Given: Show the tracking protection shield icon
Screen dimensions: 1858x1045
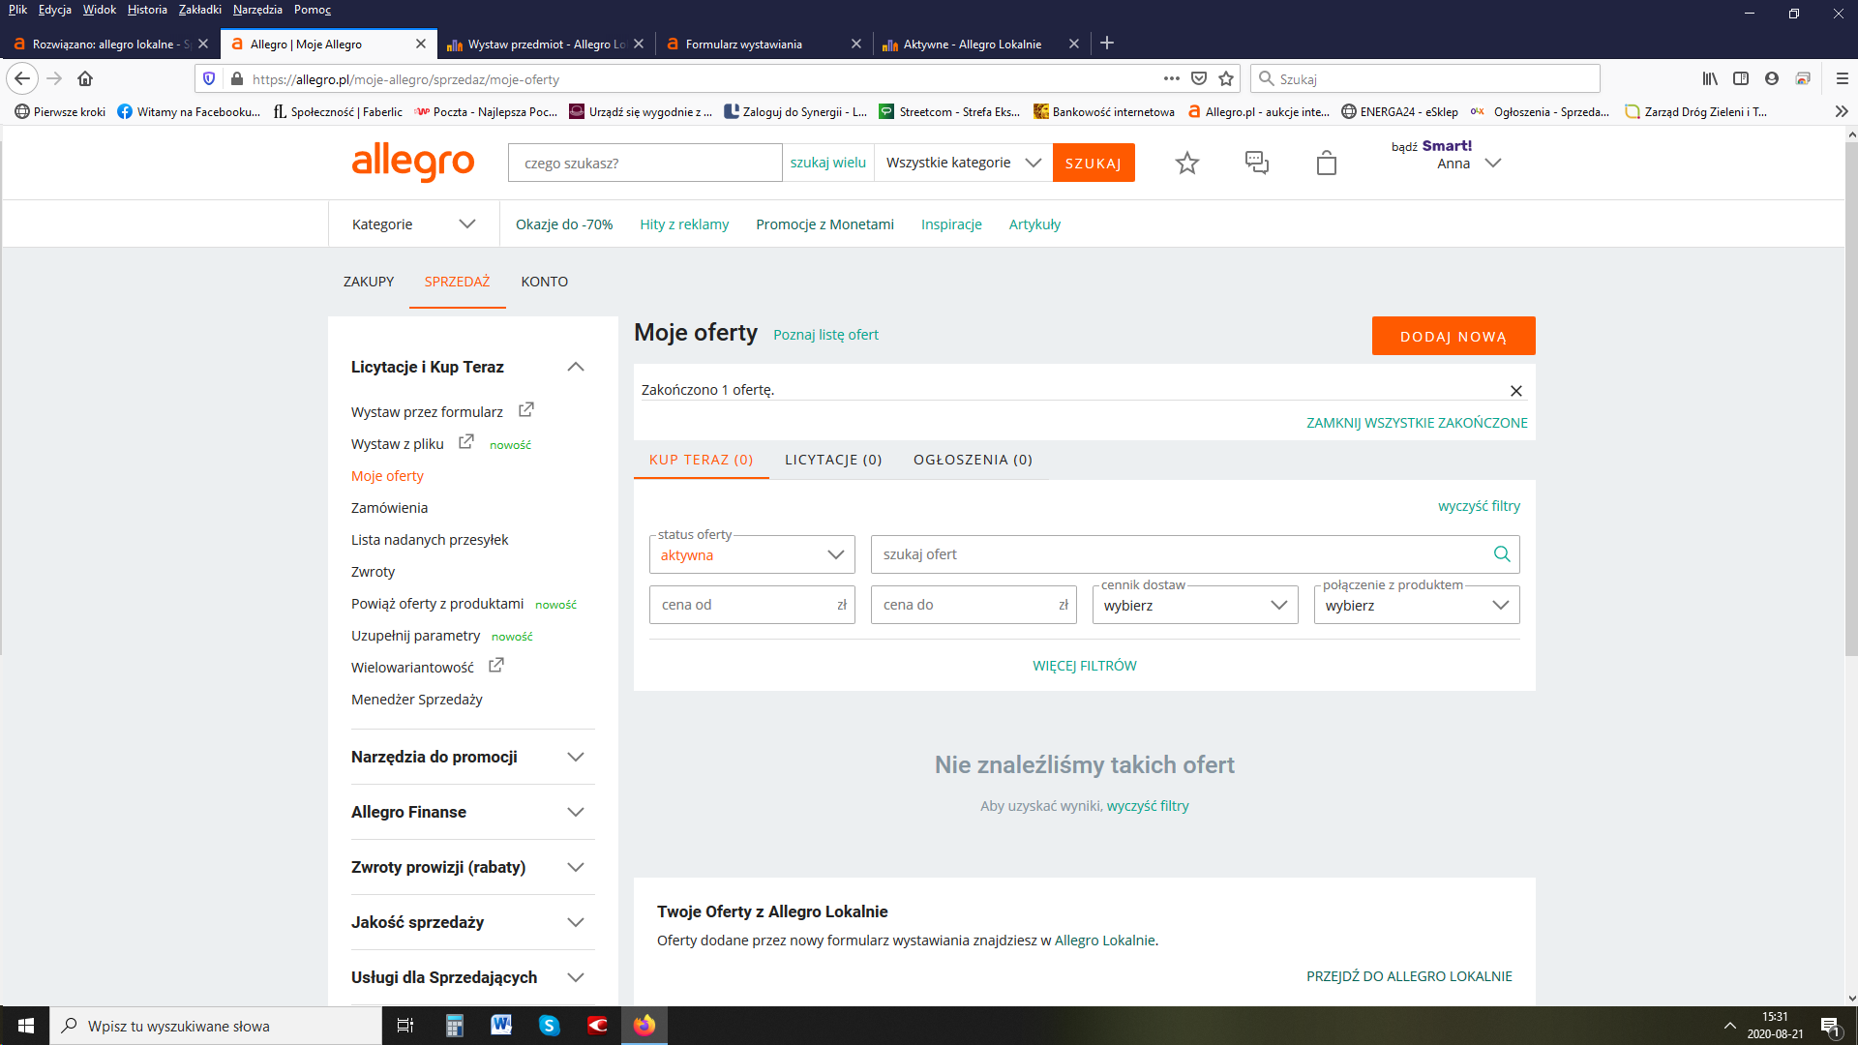Looking at the screenshot, I should tap(209, 78).
